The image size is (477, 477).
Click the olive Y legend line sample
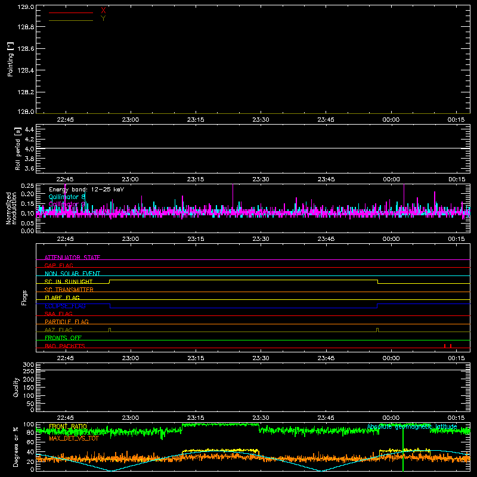click(71, 21)
